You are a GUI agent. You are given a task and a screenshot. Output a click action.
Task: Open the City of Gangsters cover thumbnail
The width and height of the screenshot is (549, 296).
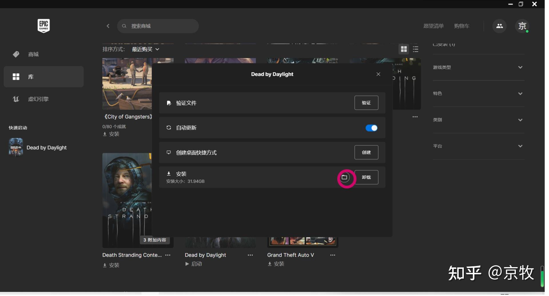[128, 85]
